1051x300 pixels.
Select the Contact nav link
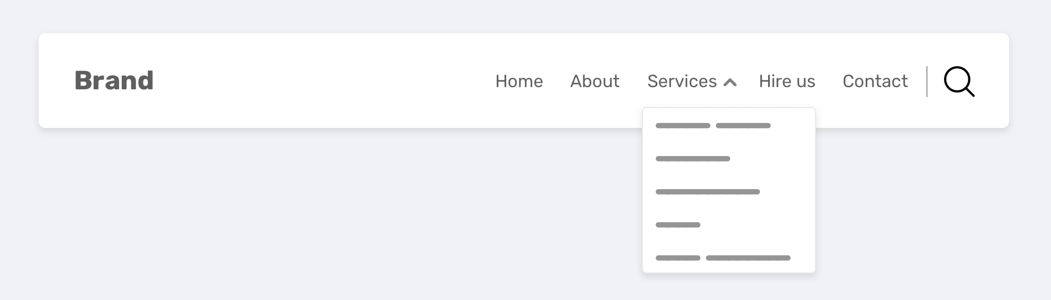click(875, 81)
